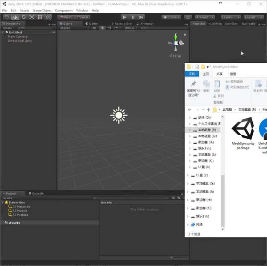Toggle Local handle rotation button

coord(82,17)
